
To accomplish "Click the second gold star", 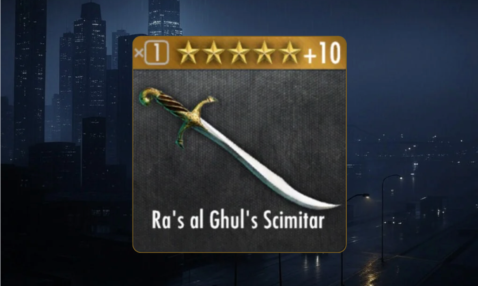I will click(x=214, y=53).
